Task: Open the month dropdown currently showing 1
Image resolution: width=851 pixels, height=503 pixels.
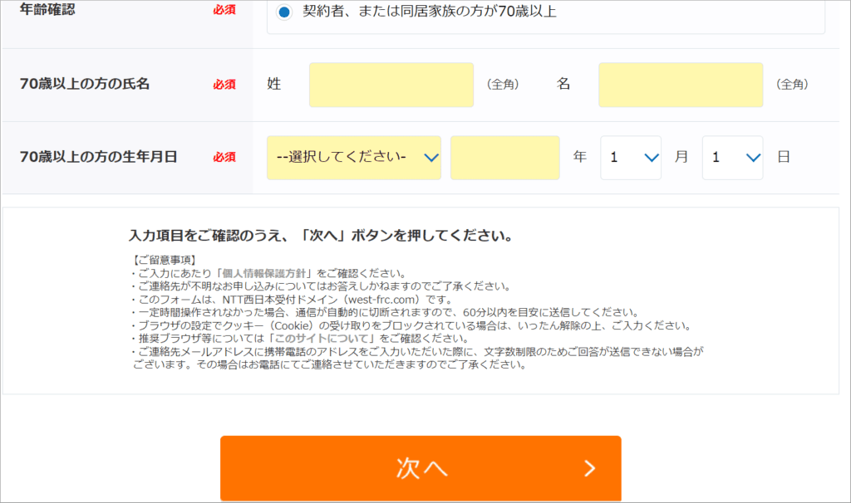Action: click(x=630, y=157)
